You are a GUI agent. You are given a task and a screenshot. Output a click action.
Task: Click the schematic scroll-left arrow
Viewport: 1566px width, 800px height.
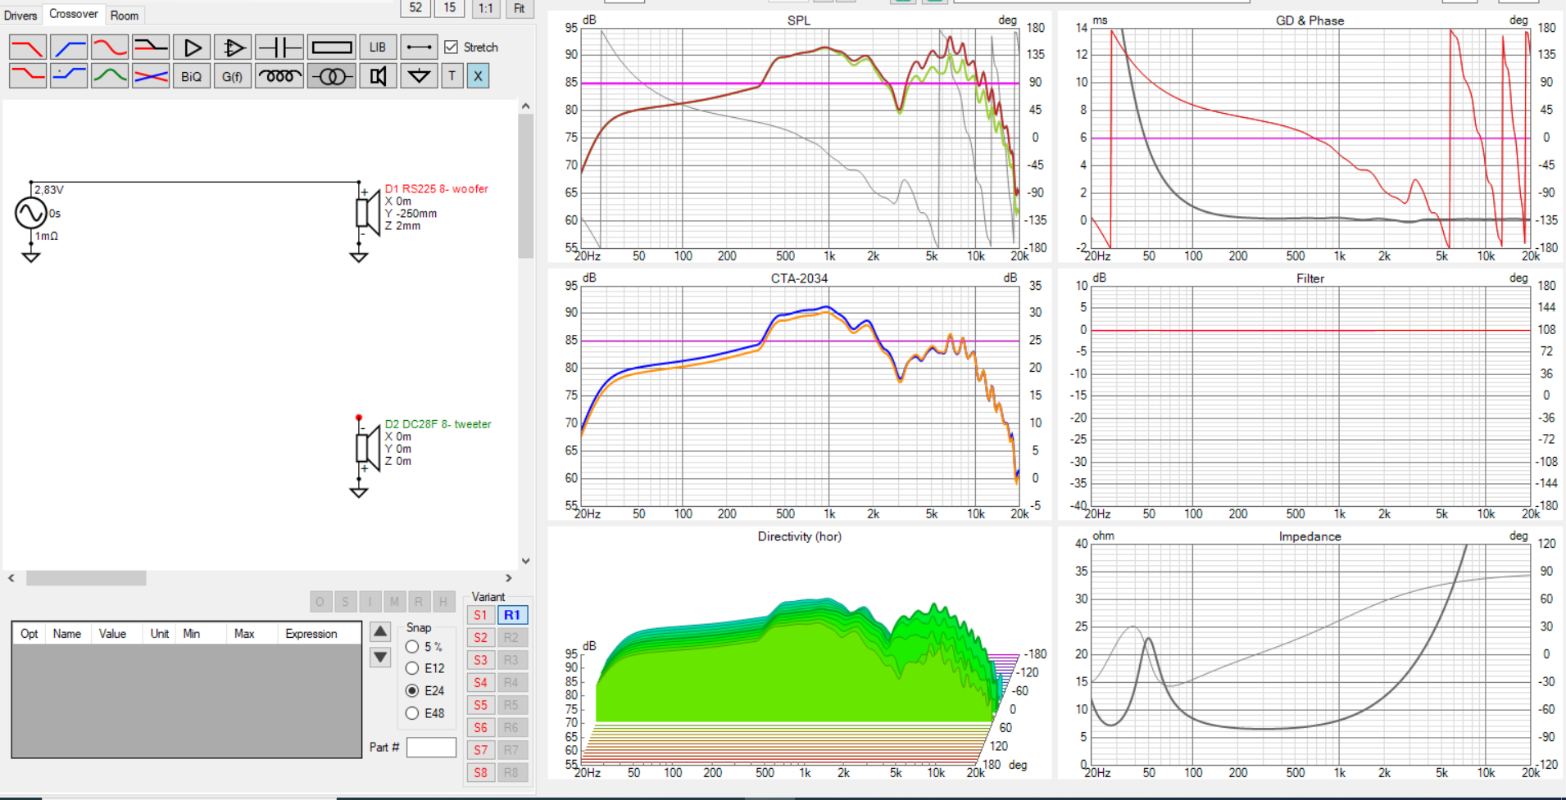11,578
